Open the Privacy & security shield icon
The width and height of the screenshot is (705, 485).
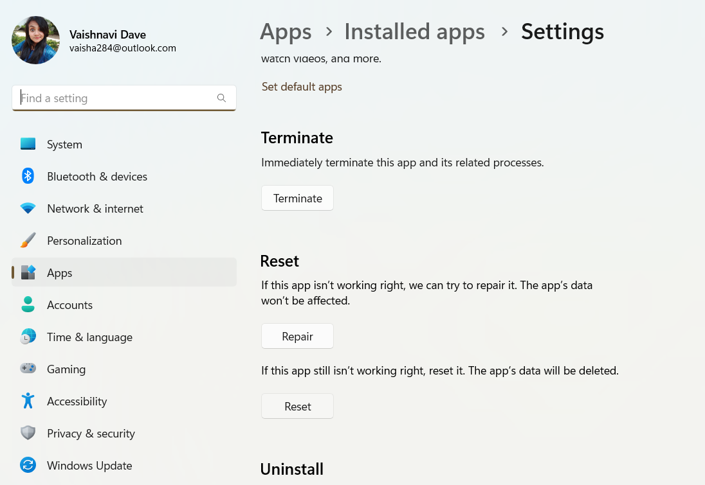28,434
